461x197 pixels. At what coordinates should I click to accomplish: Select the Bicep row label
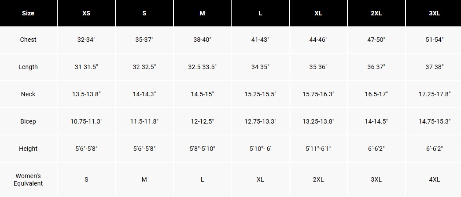28,121
